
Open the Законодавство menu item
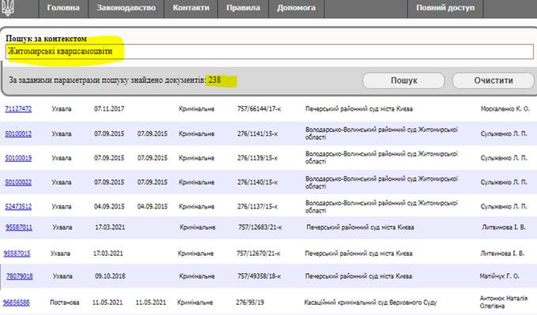(x=126, y=8)
